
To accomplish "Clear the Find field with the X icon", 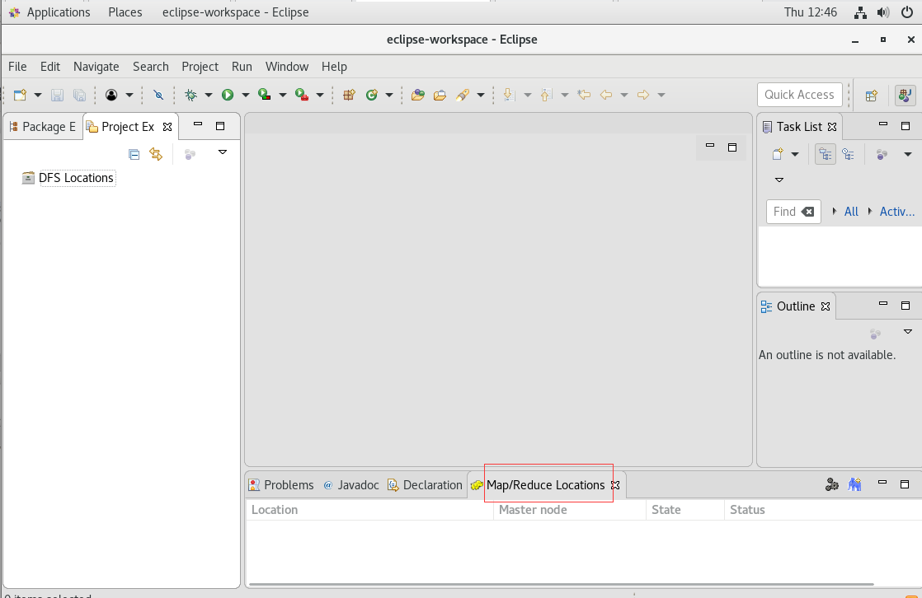I will coord(808,212).
